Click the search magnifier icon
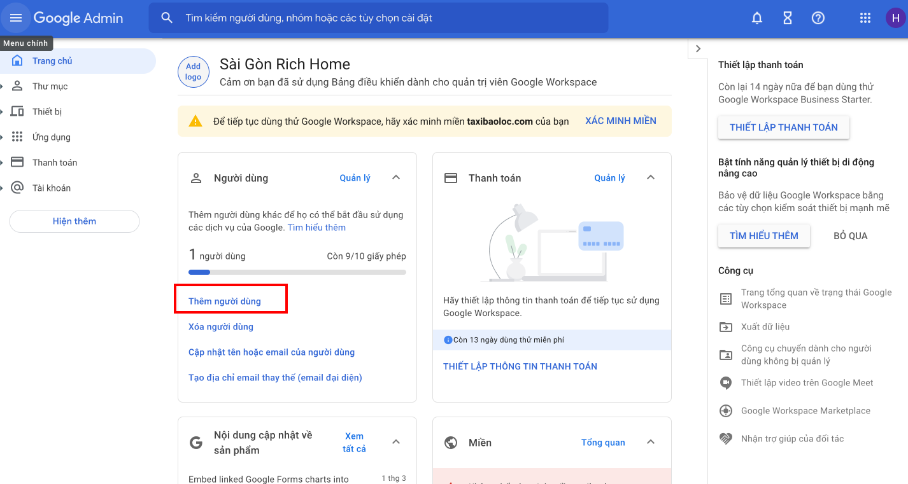 pyautogui.click(x=167, y=18)
